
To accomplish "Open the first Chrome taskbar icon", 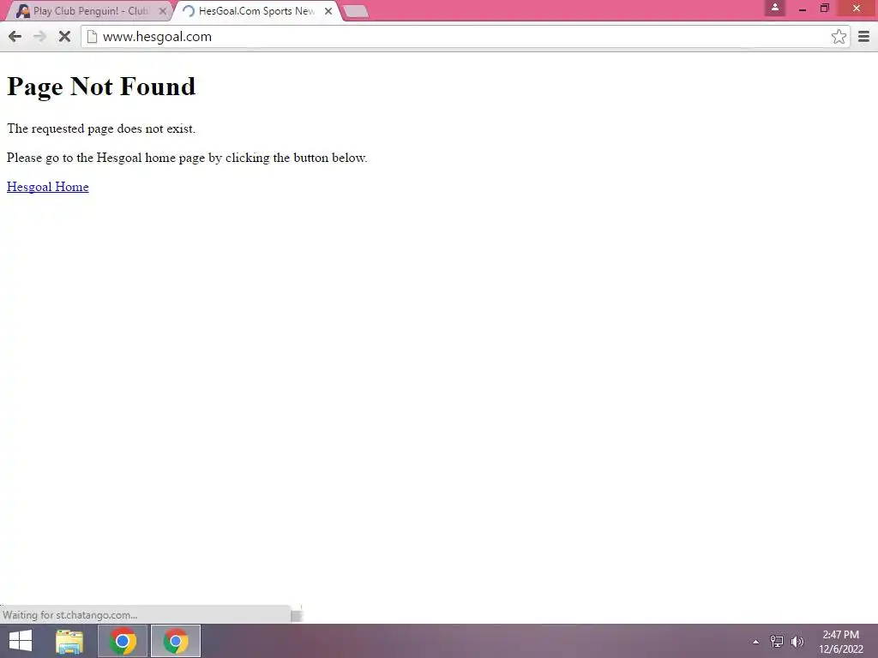I will click(123, 641).
